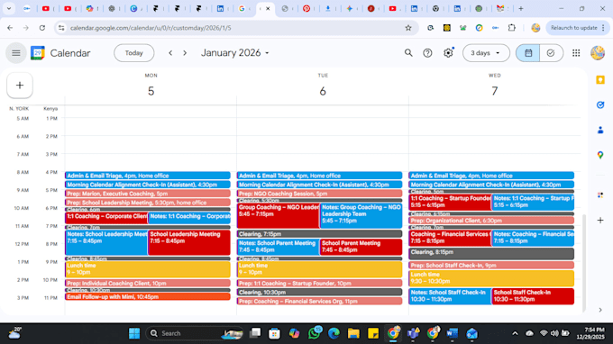Go to next period arrow
613x344 pixels.
[x=185, y=53]
